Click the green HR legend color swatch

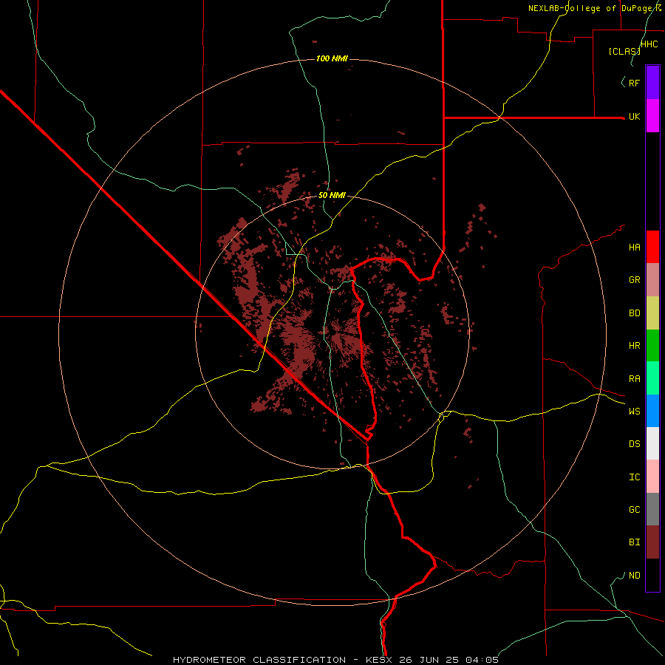652,345
